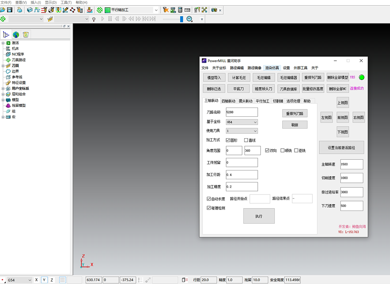Open the recycle bin tab icon
Viewport: 390px width, 284px height.
point(26,35)
